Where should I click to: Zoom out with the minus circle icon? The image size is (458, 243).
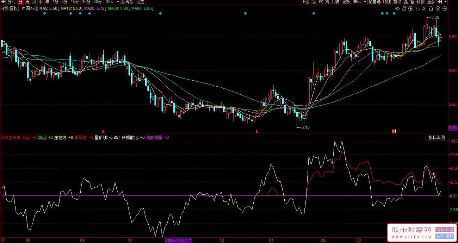(445, 8)
